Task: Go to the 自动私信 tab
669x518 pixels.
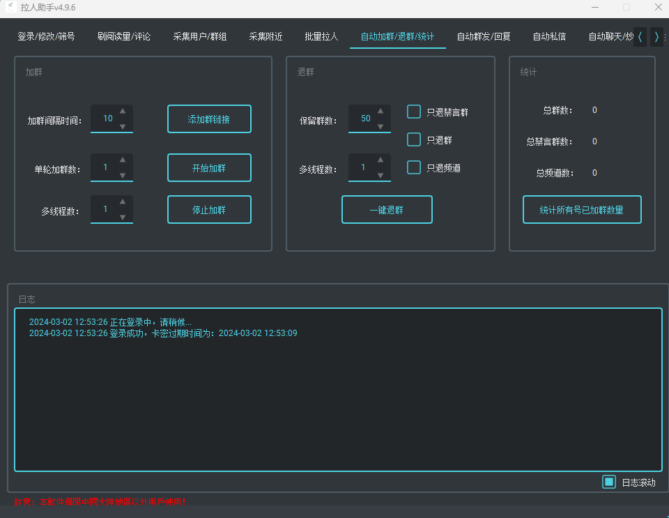Action: click(x=549, y=36)
